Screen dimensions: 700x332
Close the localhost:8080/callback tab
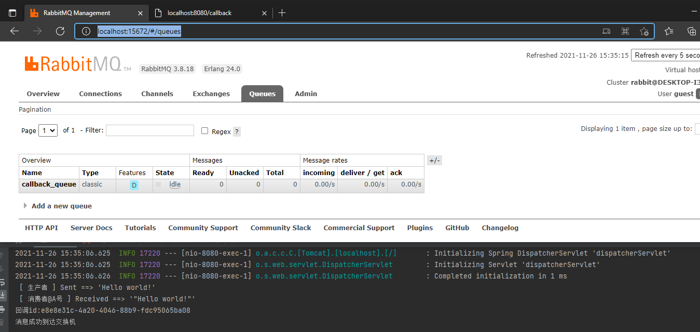[x=265, y=12]
